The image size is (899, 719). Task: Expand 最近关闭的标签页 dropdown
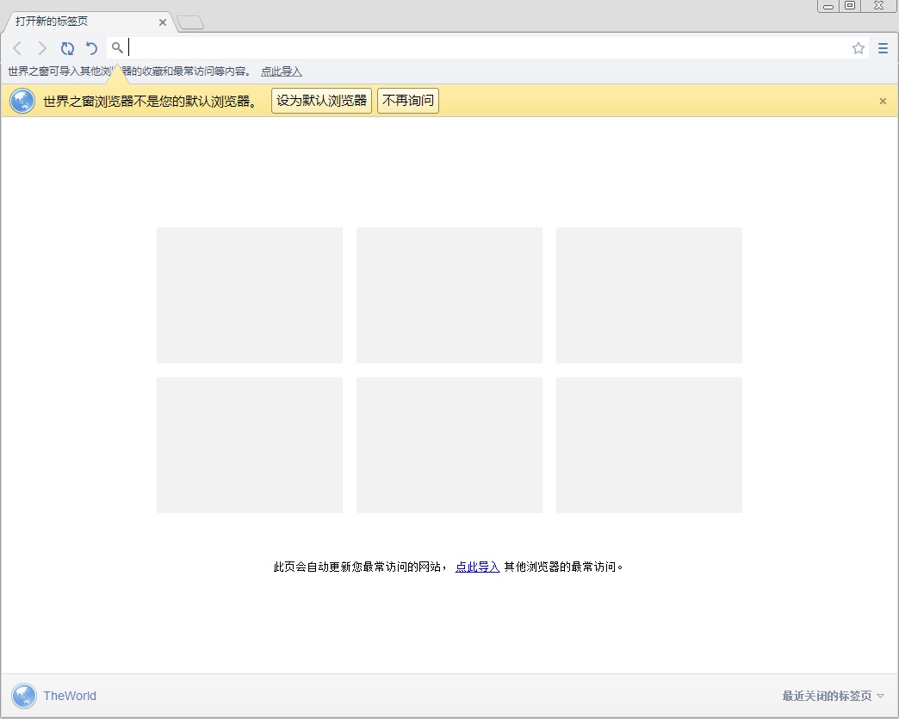pyautogui.click(x=833, y=696)
